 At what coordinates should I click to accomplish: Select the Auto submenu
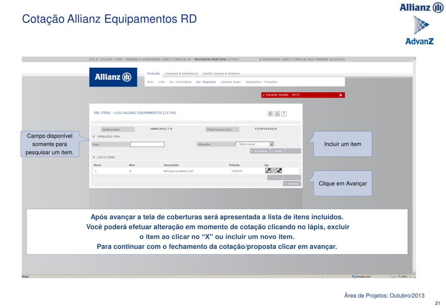tap(150, 82)
